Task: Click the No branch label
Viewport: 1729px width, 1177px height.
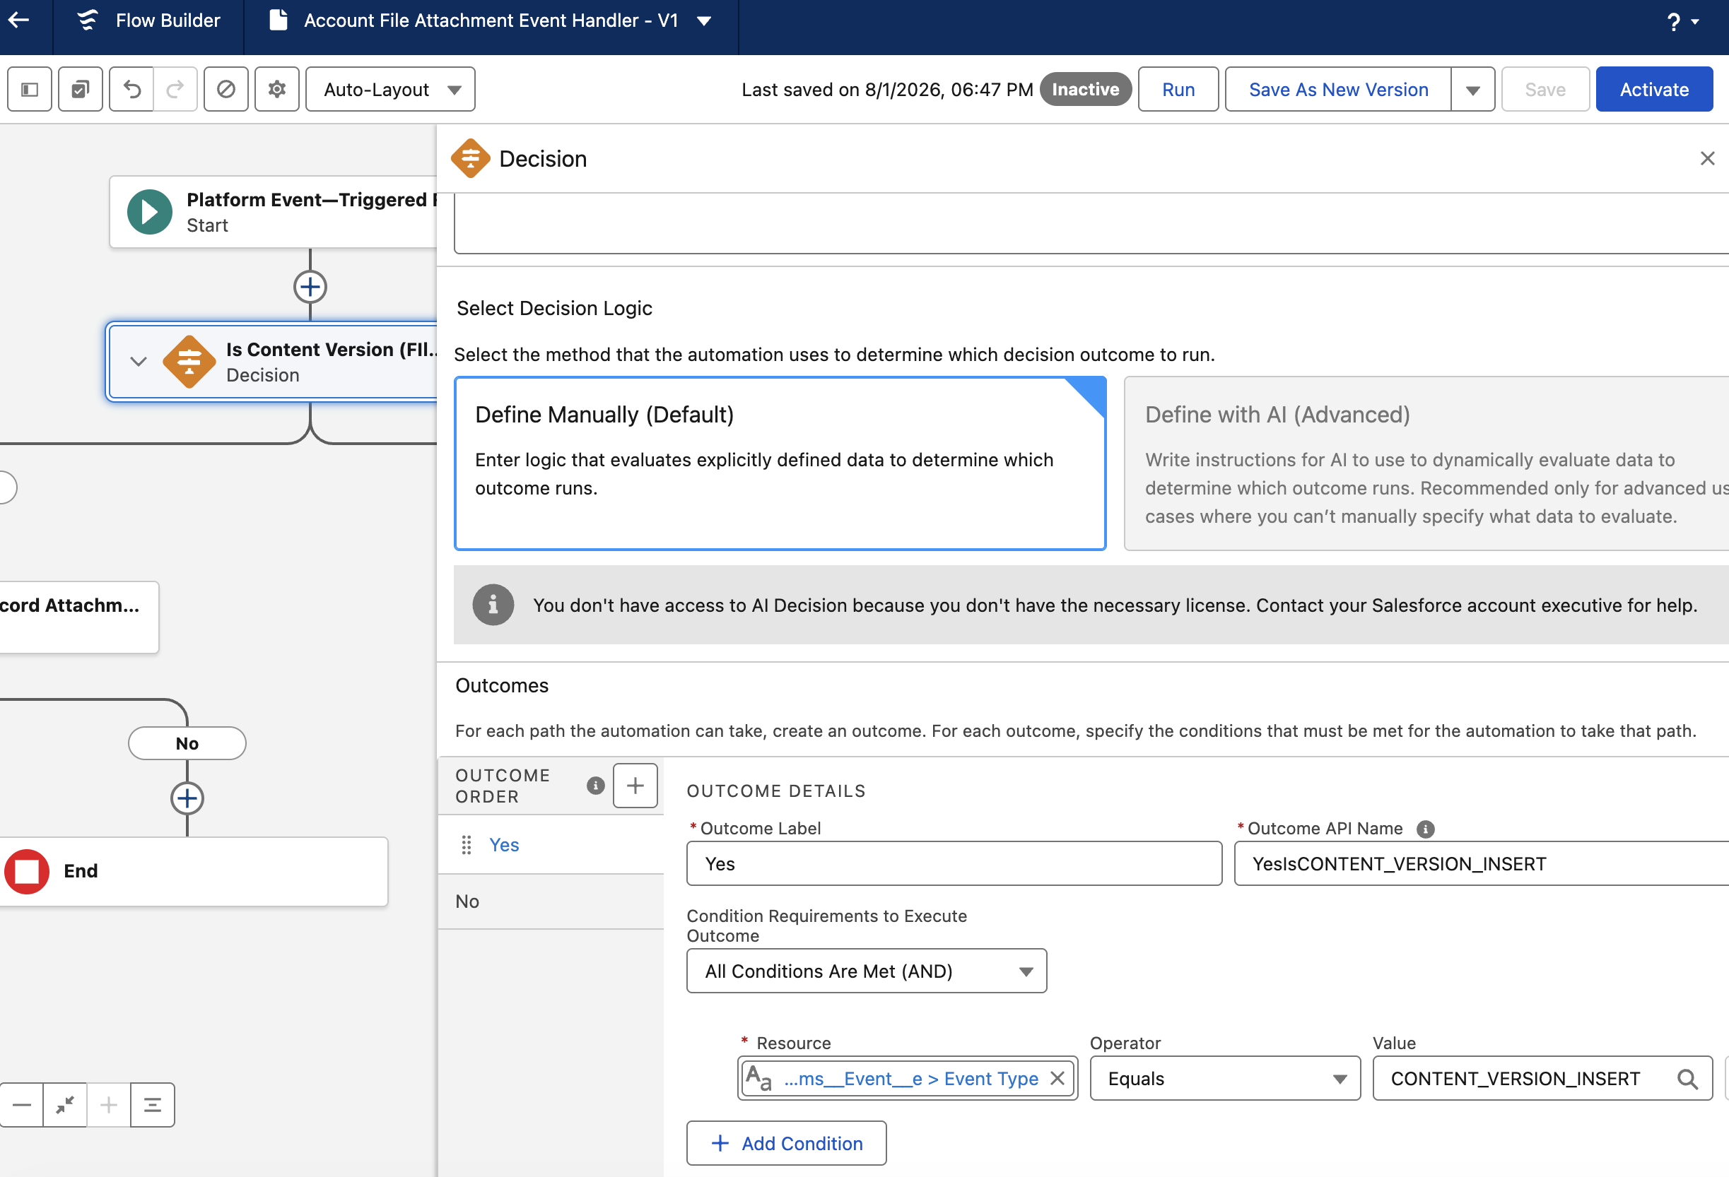Action: point(187,743)
